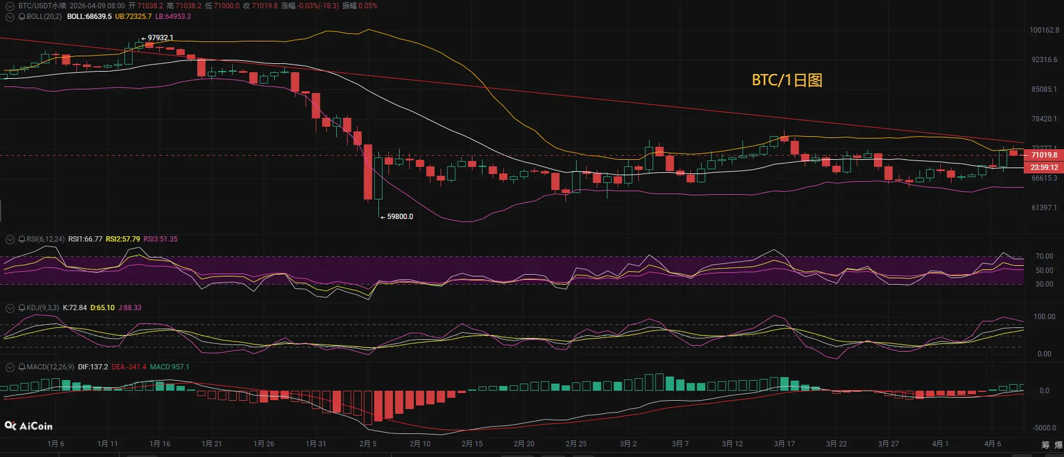Screen dimensions: 1064x457
Task: Set an alert bell on KDJ indicator
Action: pos(22,308)
